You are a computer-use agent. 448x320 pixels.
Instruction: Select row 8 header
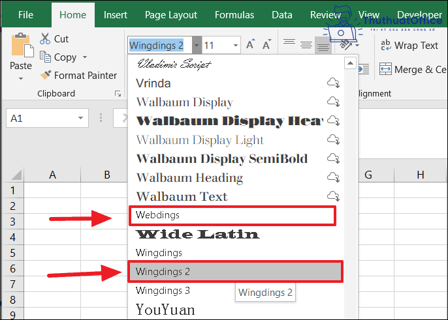[x=12, y=299]
